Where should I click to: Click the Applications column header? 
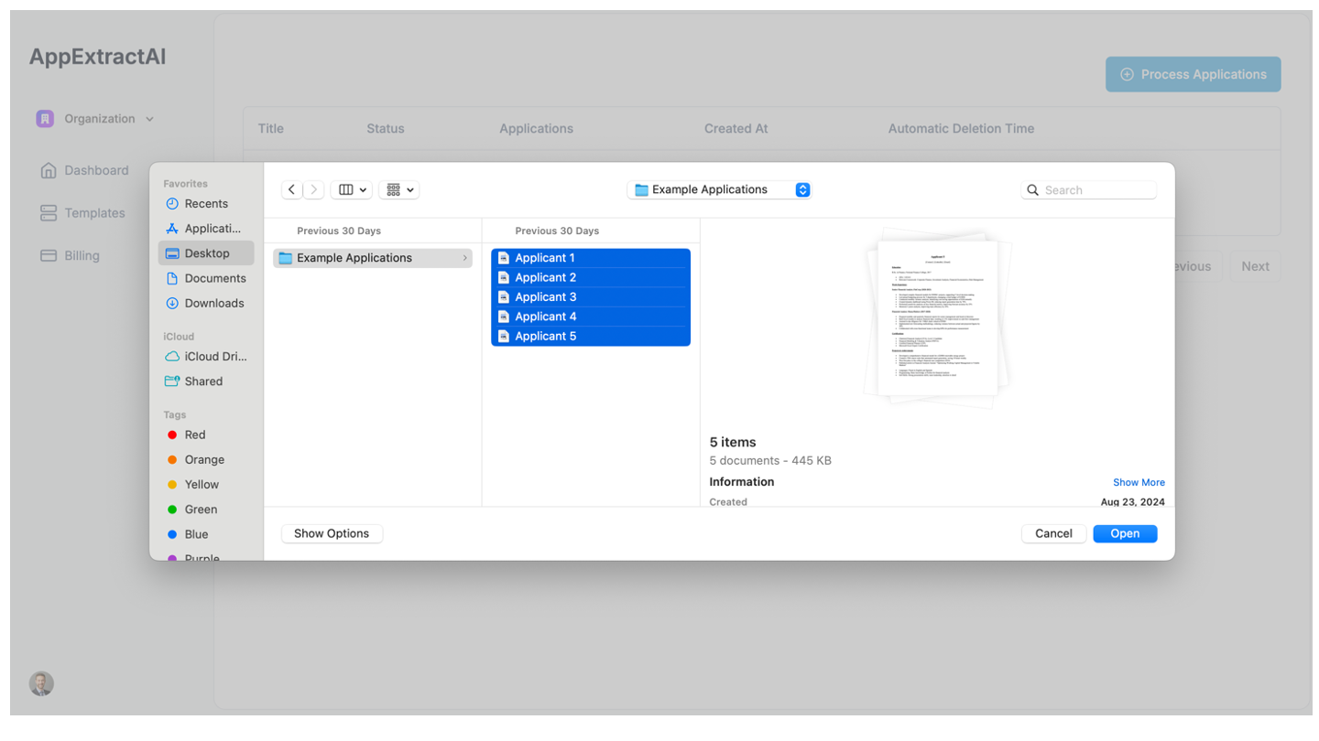click(x=536, y=129)
